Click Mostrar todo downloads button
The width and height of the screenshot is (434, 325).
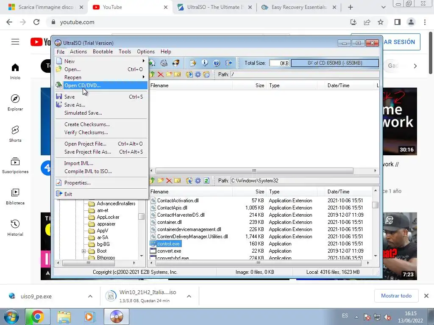396,296
